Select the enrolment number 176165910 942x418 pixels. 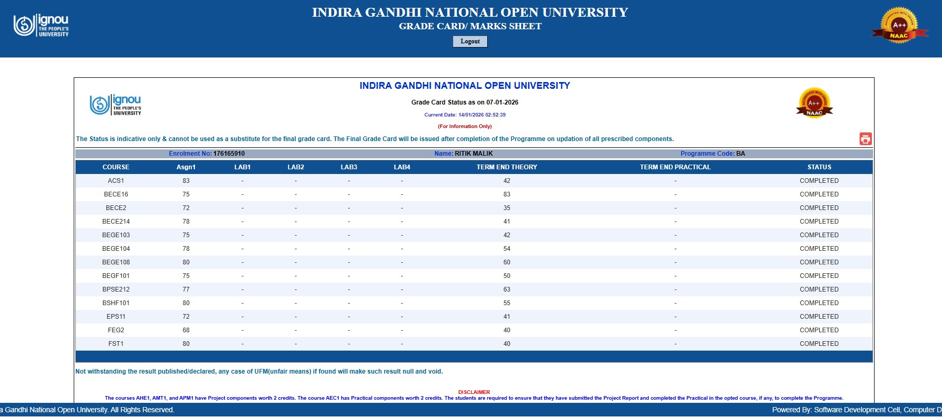229,154
